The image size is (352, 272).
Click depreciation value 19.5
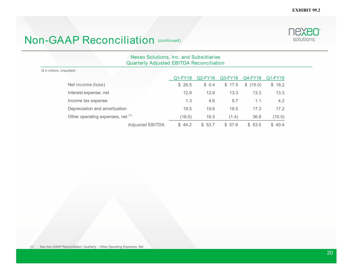(187, 109)
